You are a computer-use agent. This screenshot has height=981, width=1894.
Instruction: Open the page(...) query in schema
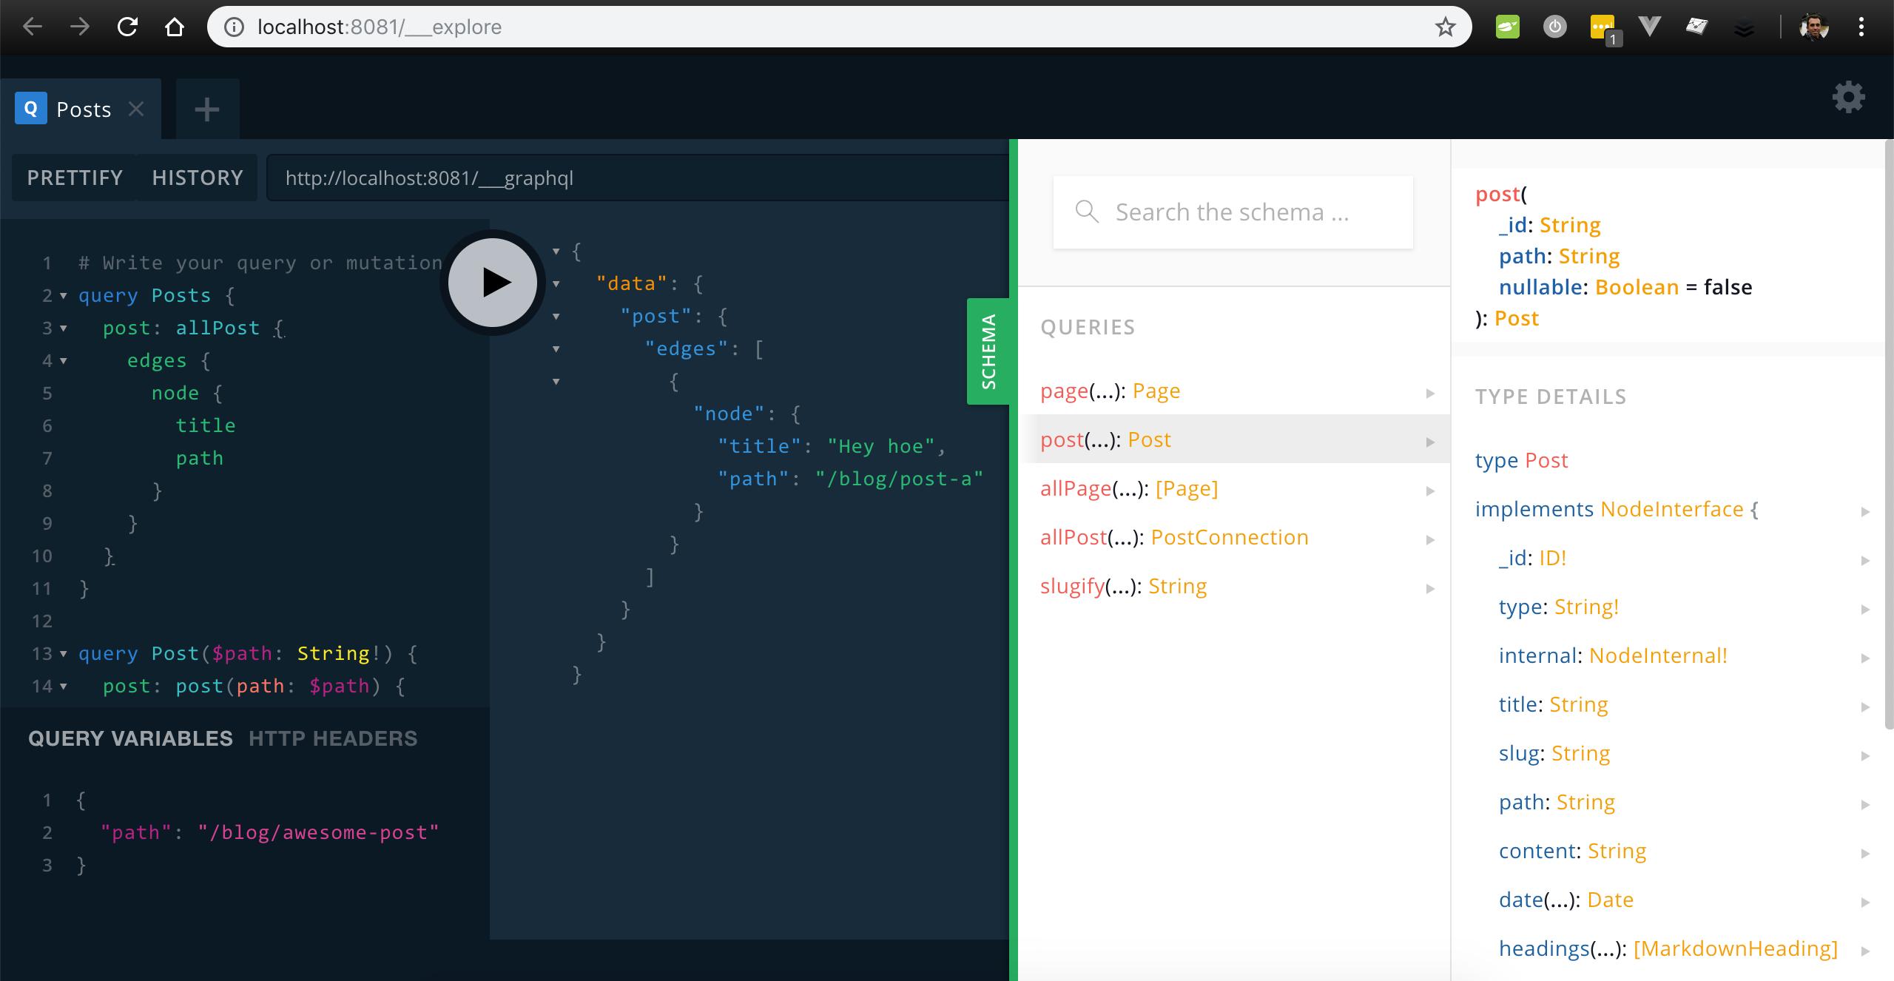(x=1234, y=391)
